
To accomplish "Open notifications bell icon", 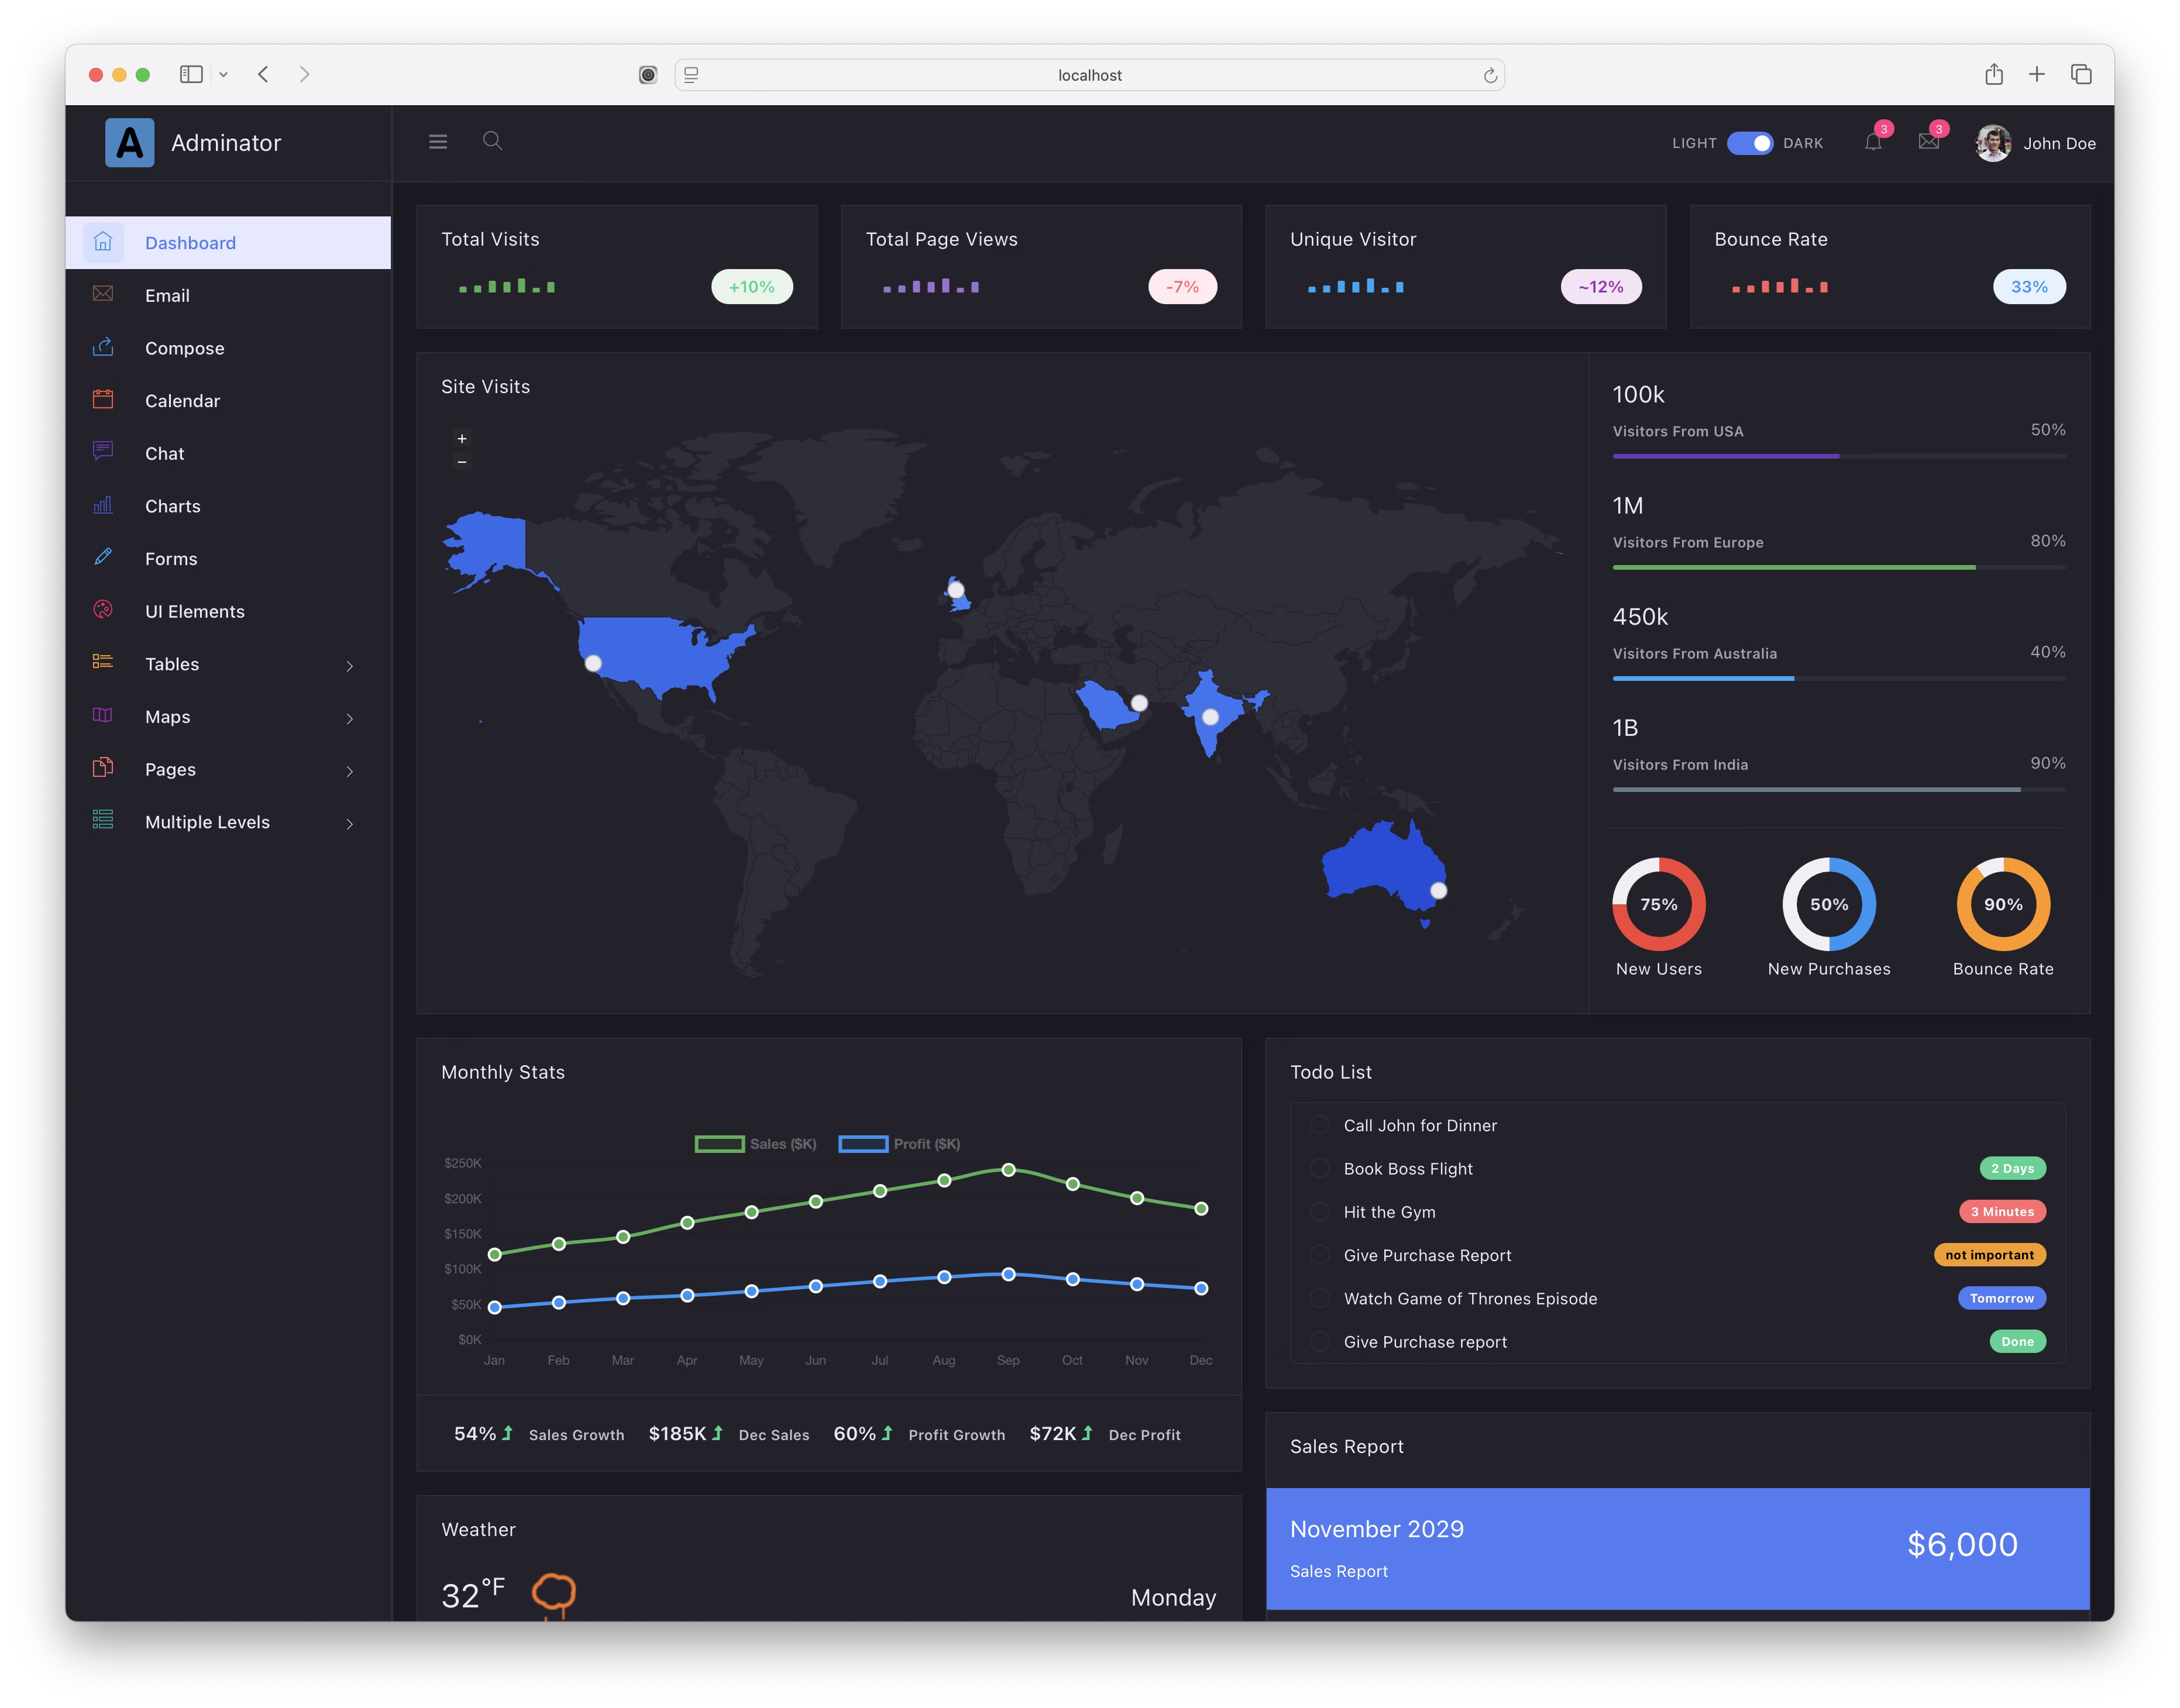I will (x=1873, y=142).
